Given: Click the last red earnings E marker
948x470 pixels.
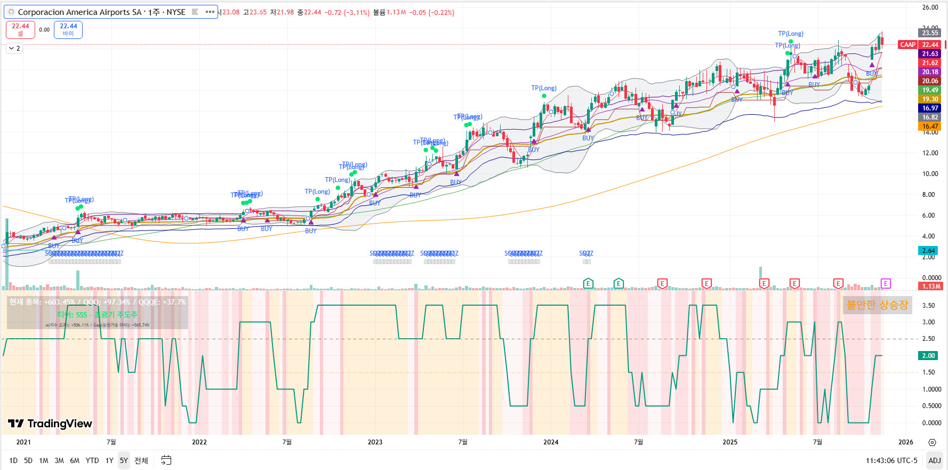Looking at the screenshot, I should pyautogui.click(x=838, y=283).
